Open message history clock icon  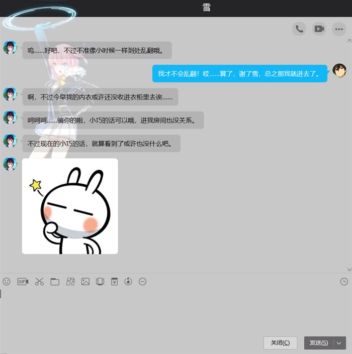(344, 282)
